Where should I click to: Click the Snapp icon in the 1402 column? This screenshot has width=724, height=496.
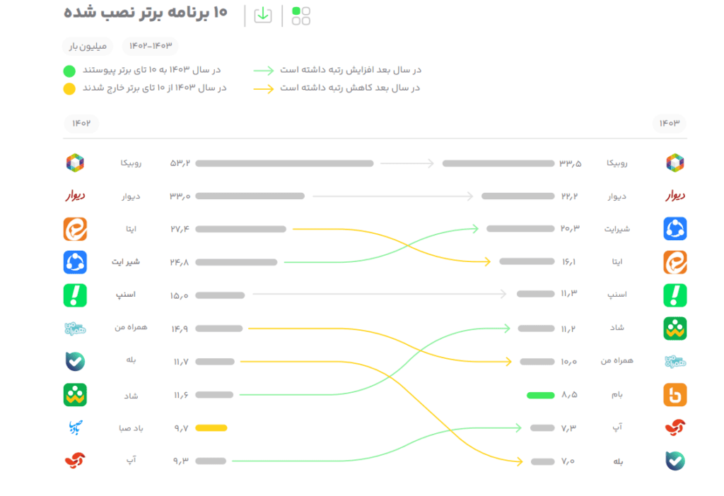pos(75,295)
